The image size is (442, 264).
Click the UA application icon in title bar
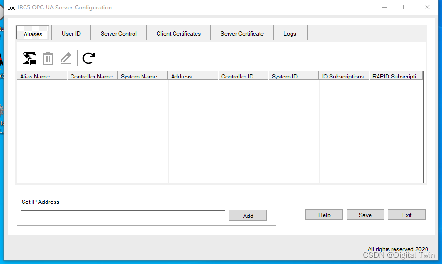point(11,8)
